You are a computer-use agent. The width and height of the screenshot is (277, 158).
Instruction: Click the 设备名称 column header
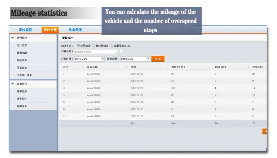(92, 67)
